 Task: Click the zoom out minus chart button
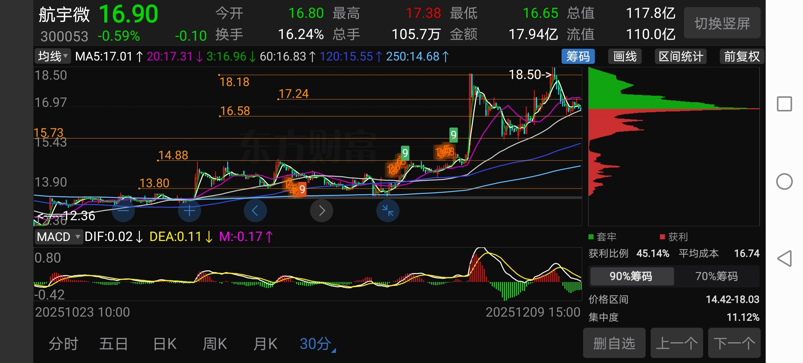click(123, 211)
